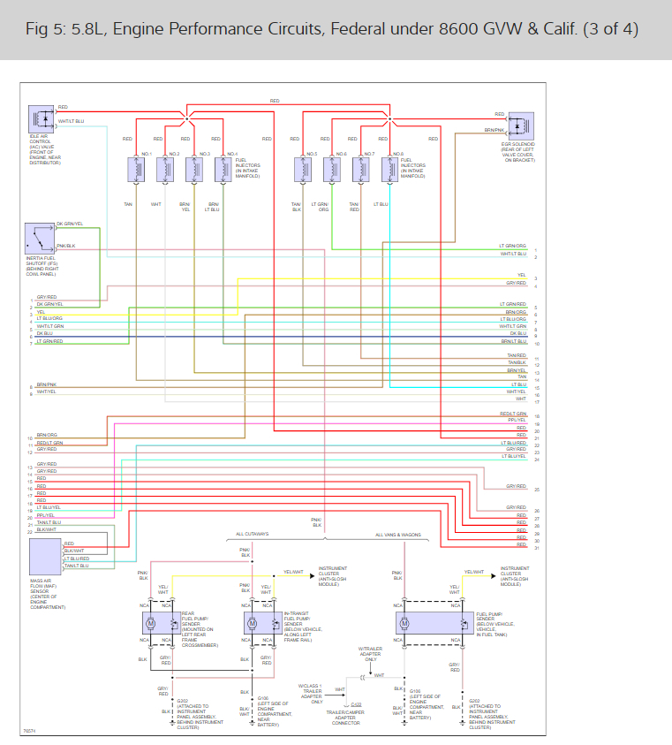Click the No.6 fuel injector symbol
The height and width of the screenshot is (745, 672).
[x=333, y=170]
